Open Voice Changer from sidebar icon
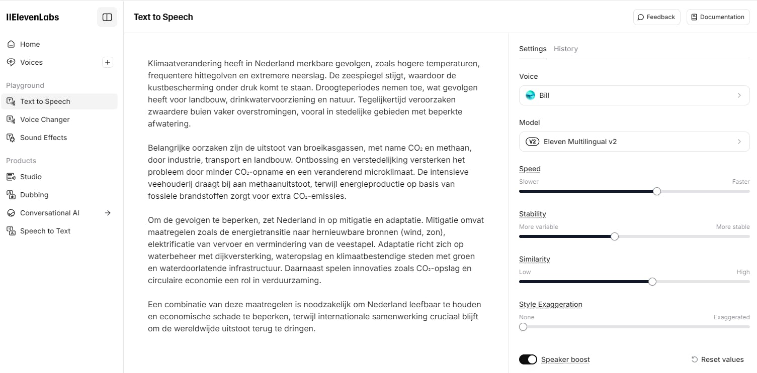757x373 pixels. [x=11, y=119]
